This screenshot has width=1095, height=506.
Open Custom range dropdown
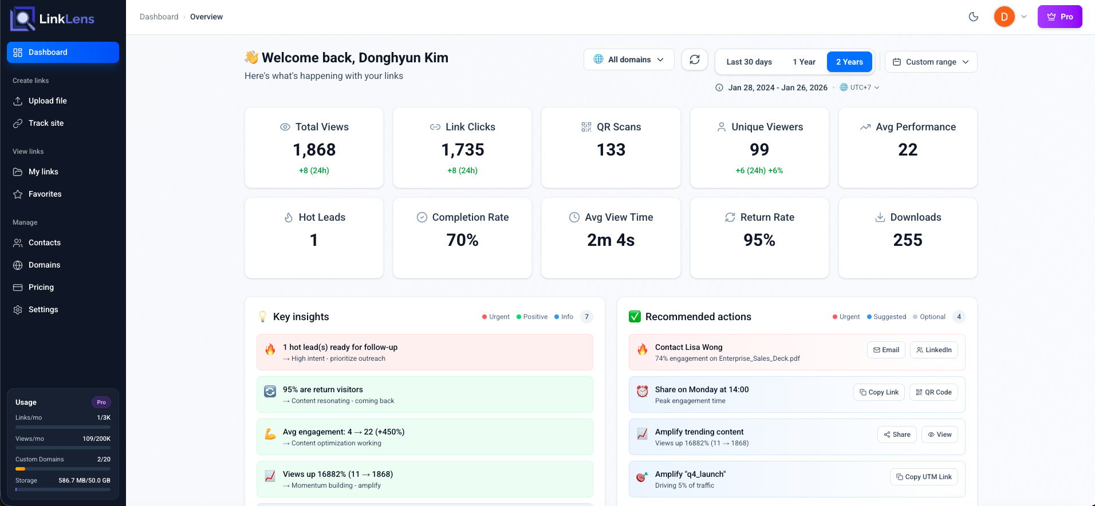click(x=931, y=62)
